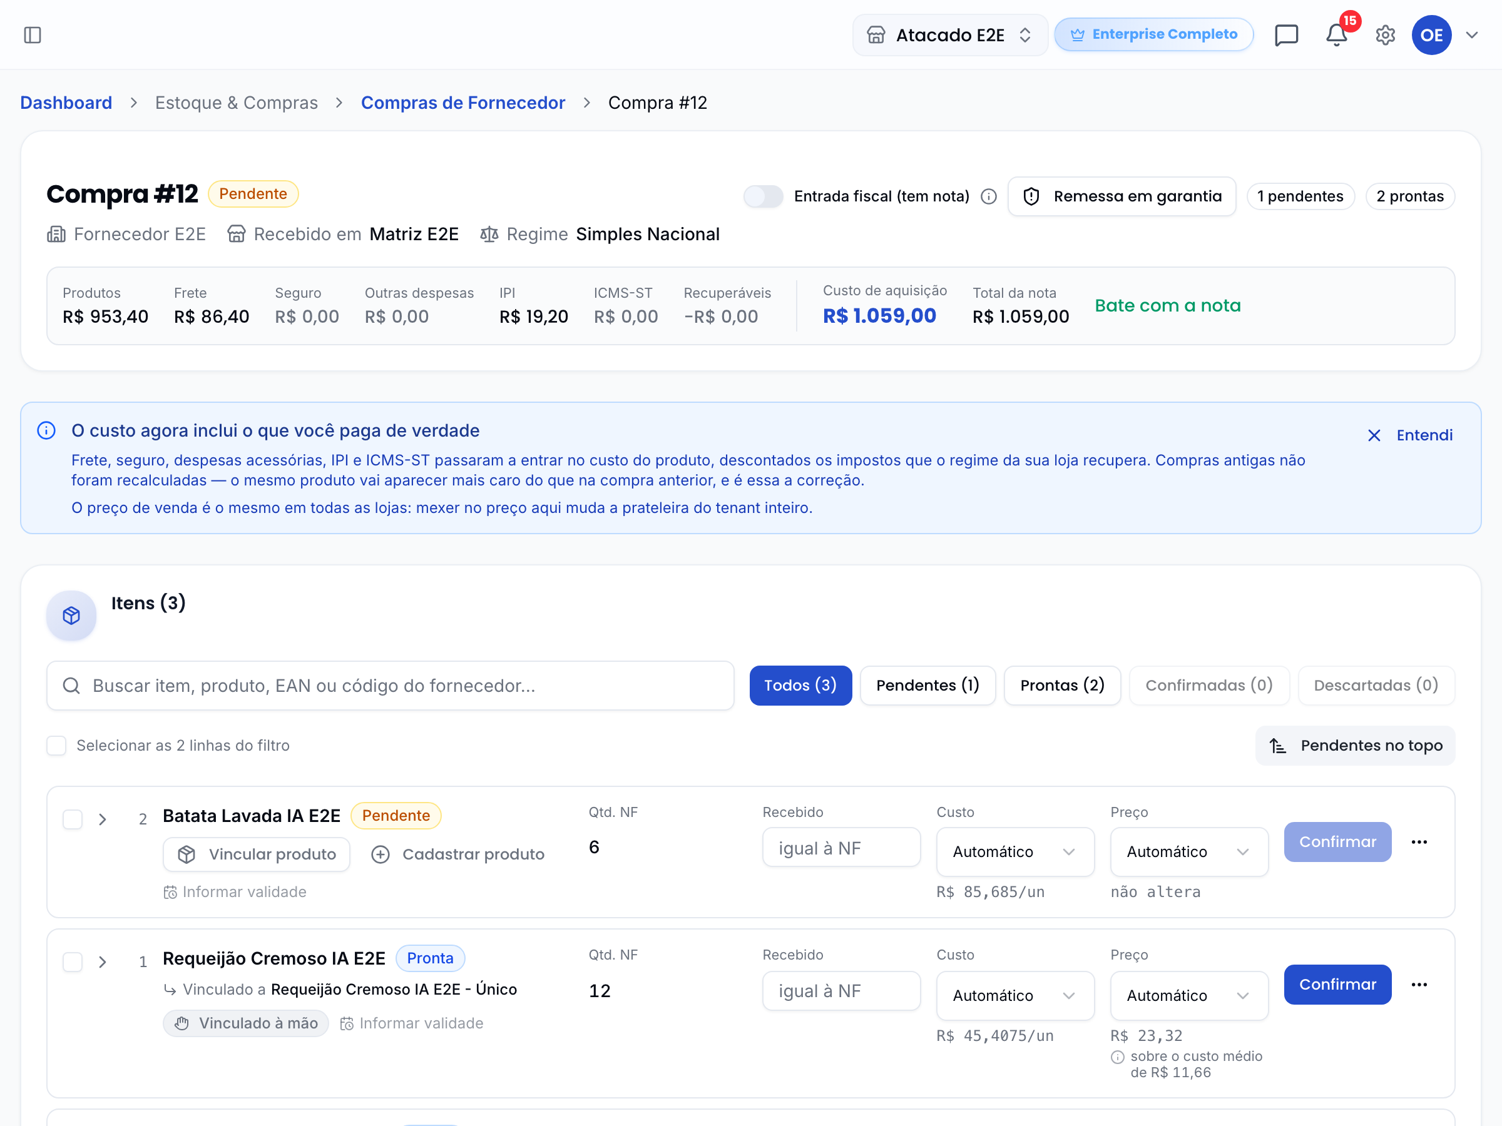Open Custo Automático dropdown for Batata Lavada

coord(1014,852)
